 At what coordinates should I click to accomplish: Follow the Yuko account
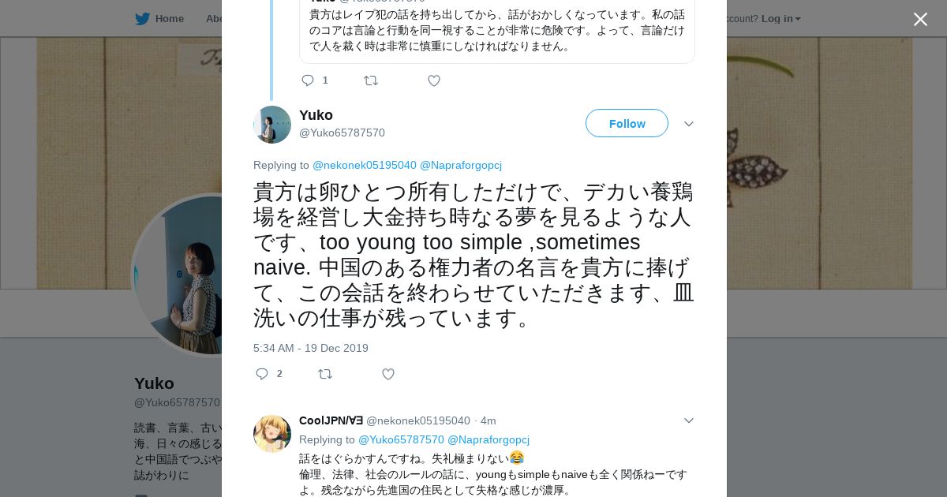627,124
